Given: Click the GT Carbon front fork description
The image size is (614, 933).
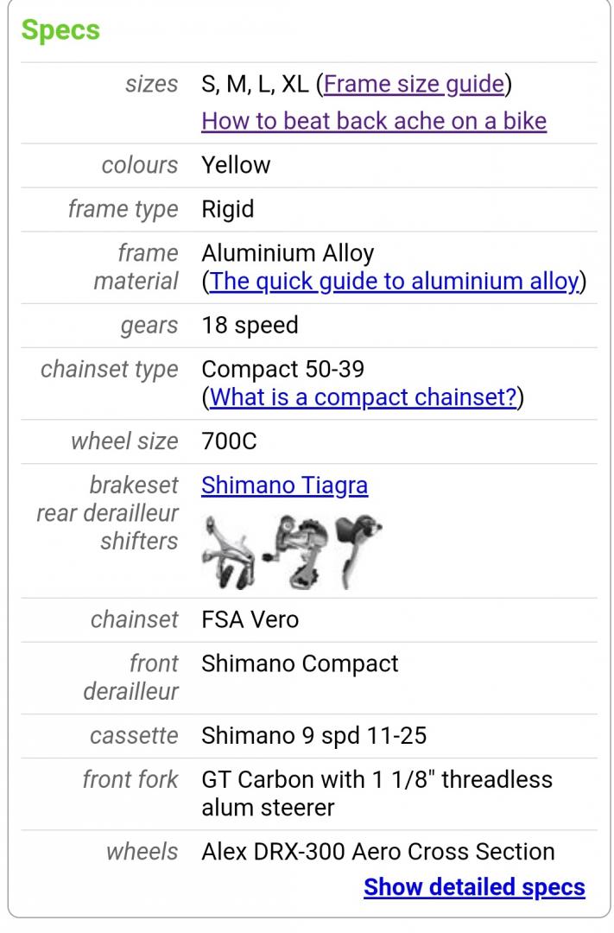Looking at the screenshot, I should point(377,793).
